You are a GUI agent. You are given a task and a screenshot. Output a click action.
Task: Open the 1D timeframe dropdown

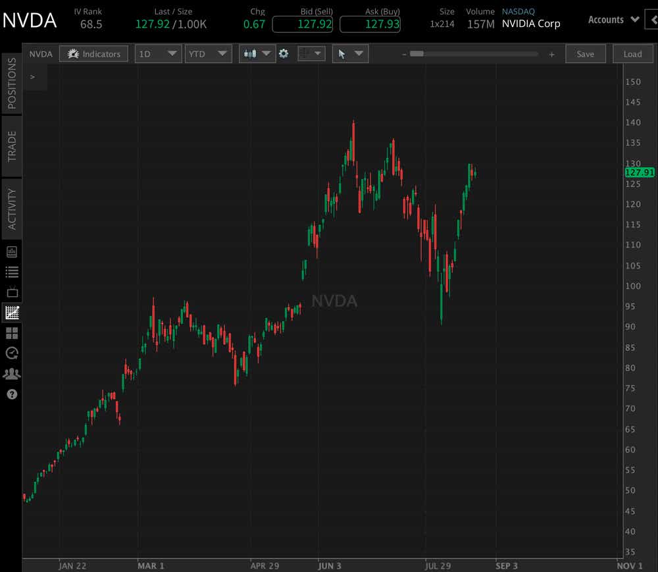click(x=158, y=53)
